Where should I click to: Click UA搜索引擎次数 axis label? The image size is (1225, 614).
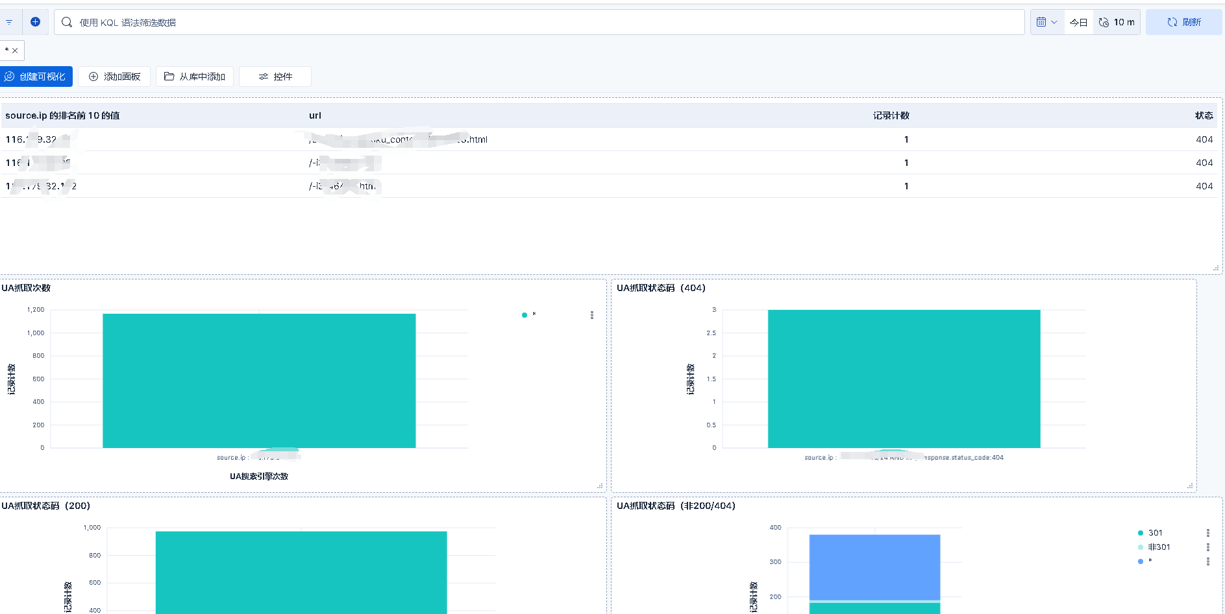pos(259,477)
